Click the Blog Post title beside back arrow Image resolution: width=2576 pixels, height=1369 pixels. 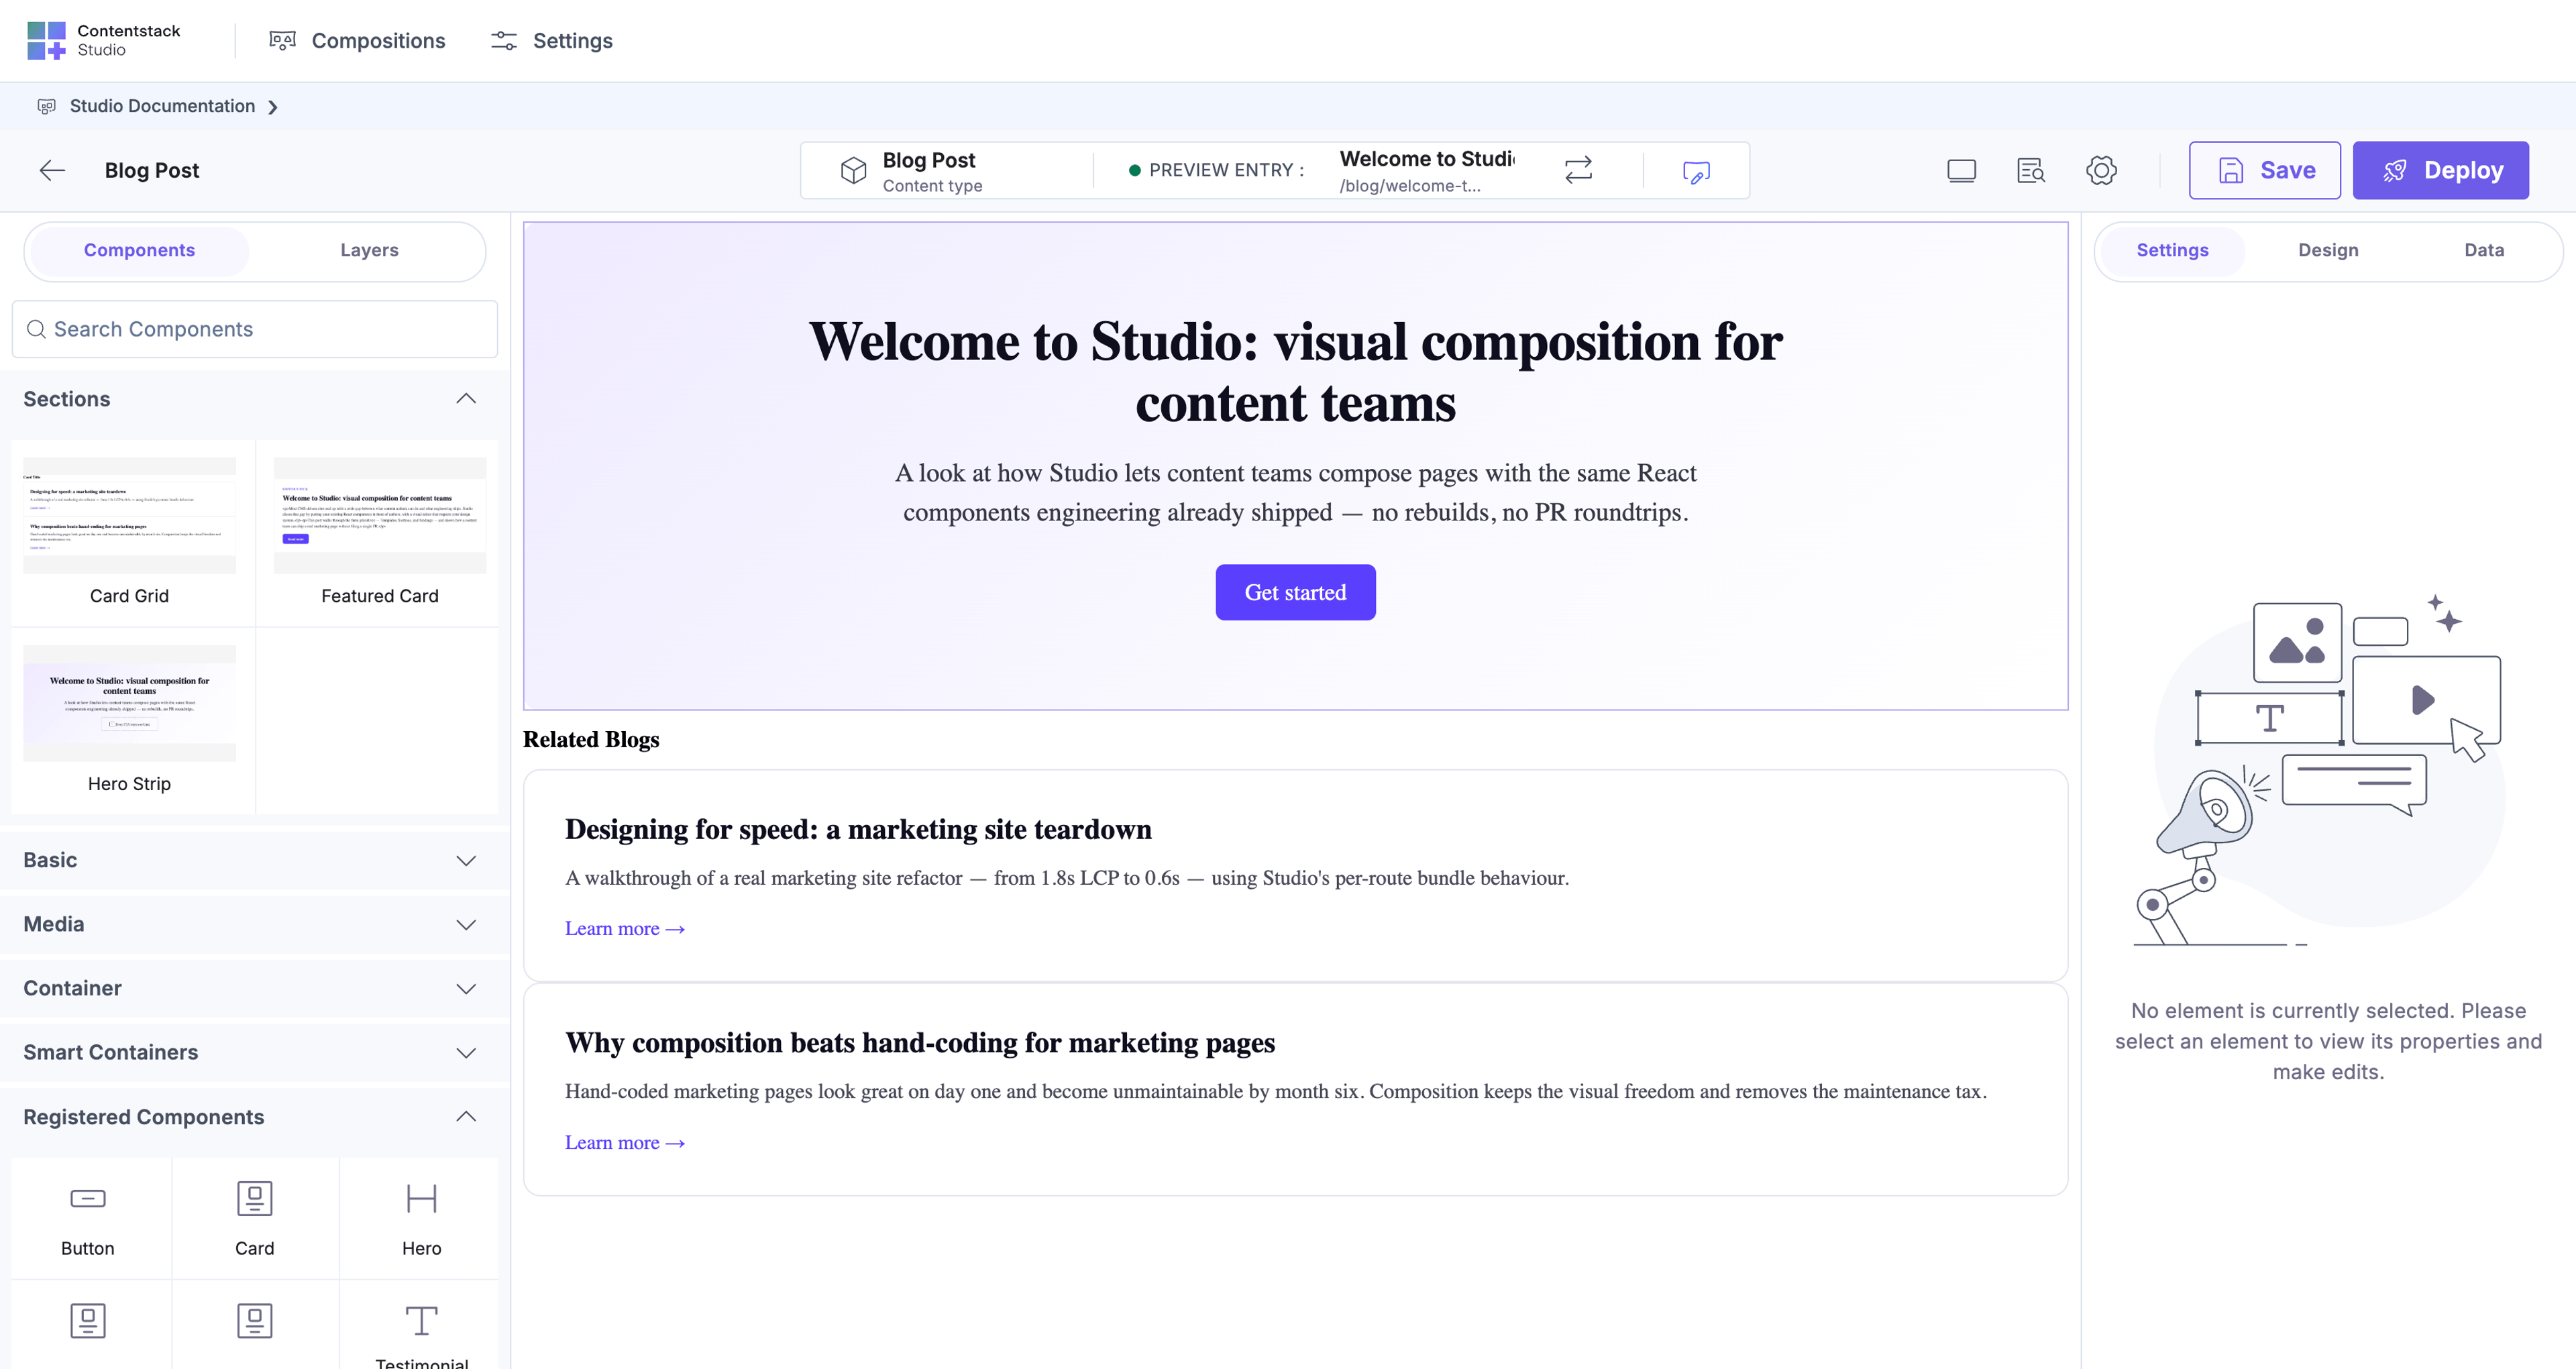click(x=152, y=171)
